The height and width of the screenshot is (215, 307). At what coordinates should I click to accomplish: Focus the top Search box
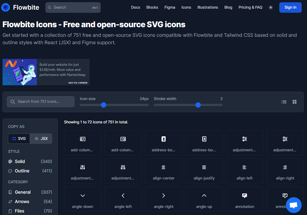(x=73, y=7)
